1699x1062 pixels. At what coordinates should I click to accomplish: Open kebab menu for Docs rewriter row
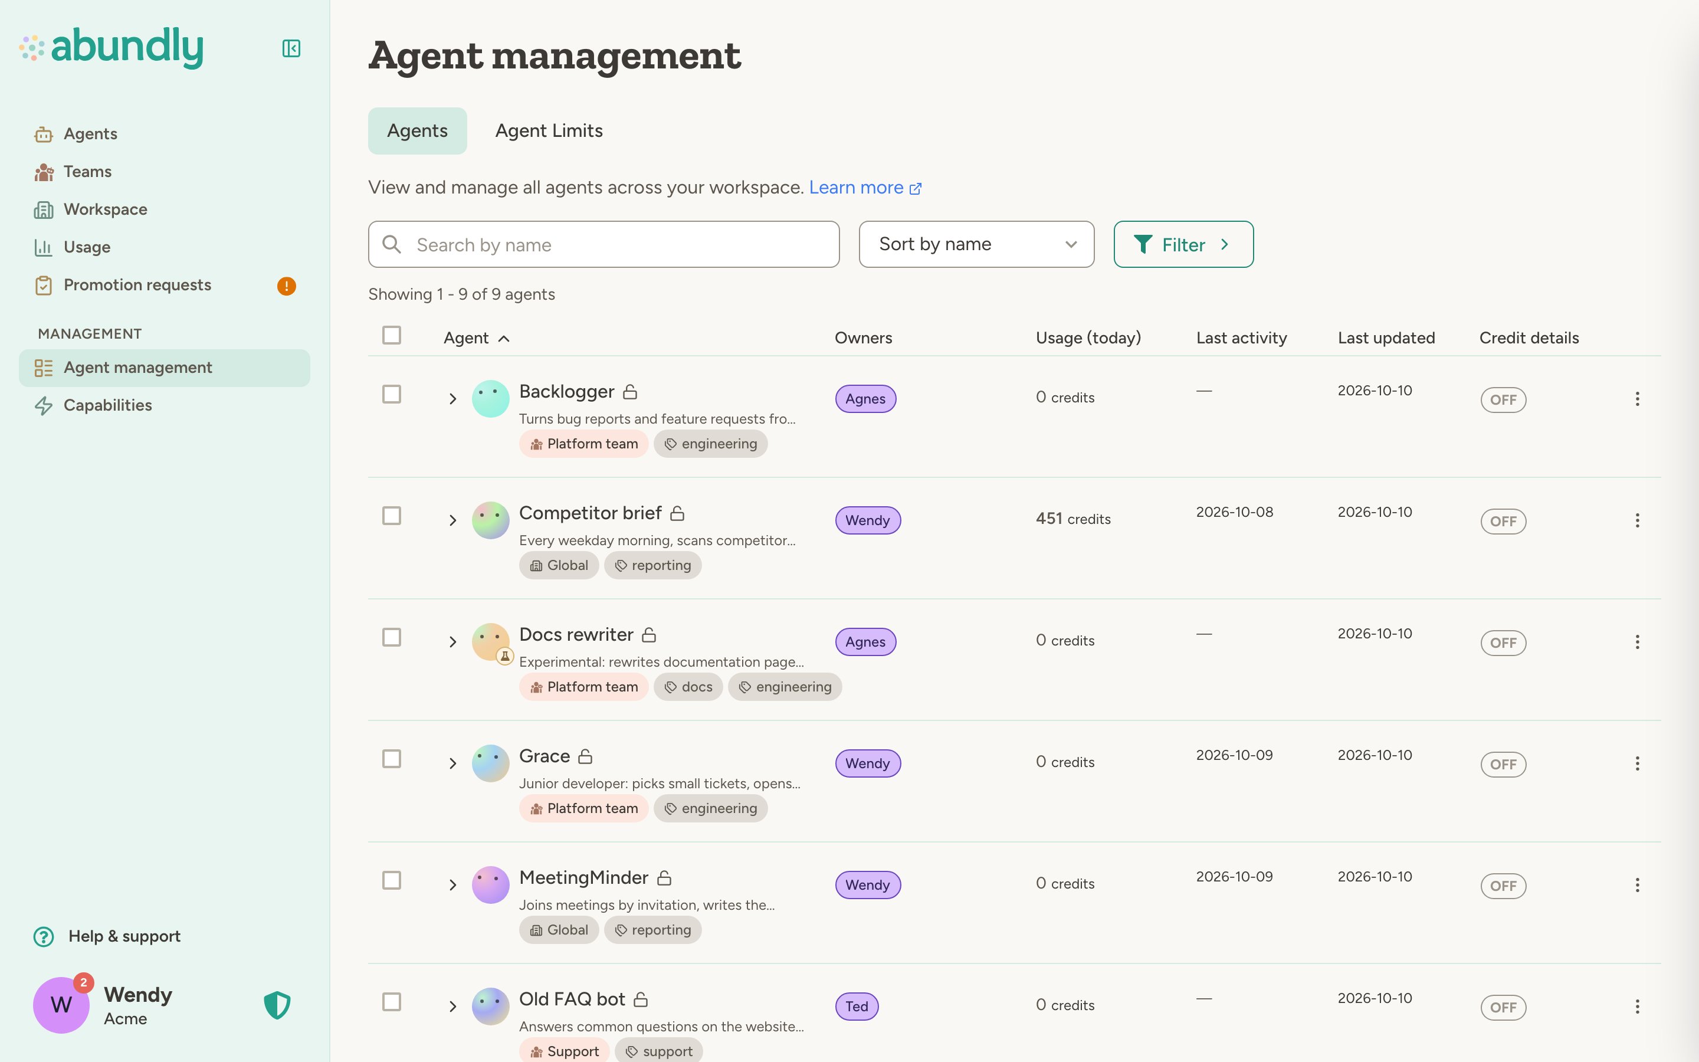(1637, 642)
